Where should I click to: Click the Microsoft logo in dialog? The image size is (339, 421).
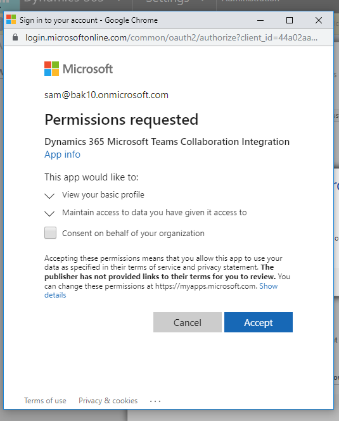point(79,69)
